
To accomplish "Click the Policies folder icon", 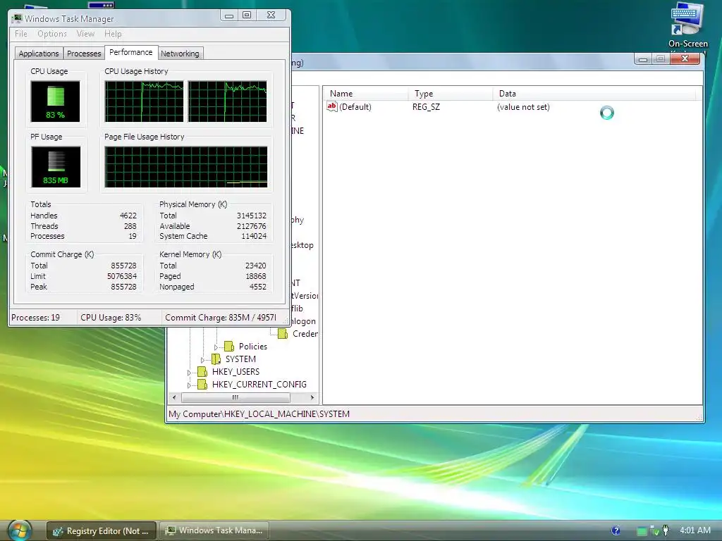I will tap(229, 347).
